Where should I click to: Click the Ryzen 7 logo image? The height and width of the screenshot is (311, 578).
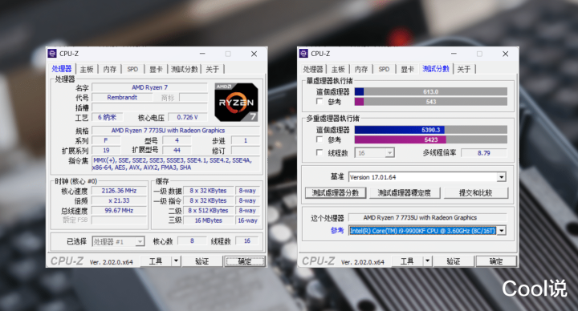tap(236, 103)
